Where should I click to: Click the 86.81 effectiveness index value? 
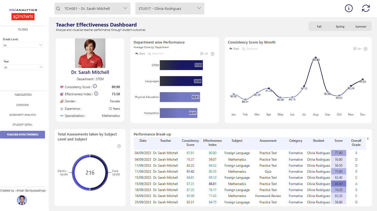click(212, 184)
